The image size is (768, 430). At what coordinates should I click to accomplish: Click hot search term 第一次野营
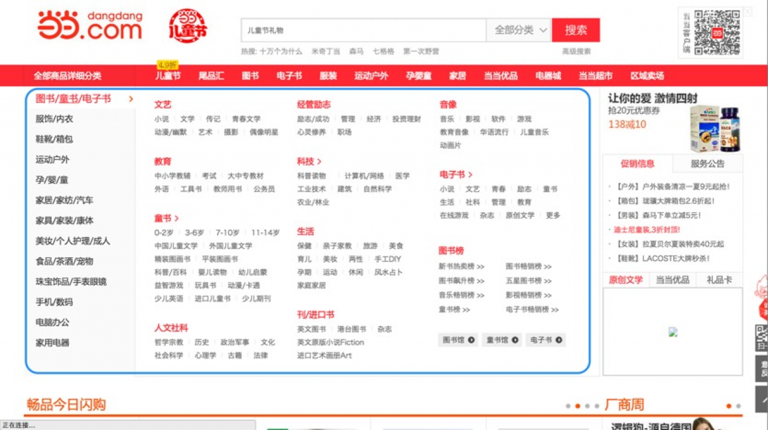click(x=421, y=52)
